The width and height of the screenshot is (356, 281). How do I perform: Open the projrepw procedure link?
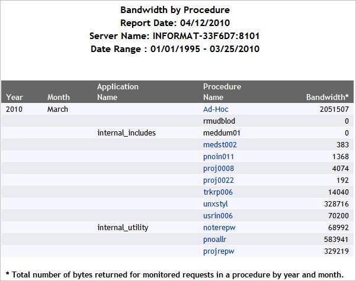tap(218, 251)
